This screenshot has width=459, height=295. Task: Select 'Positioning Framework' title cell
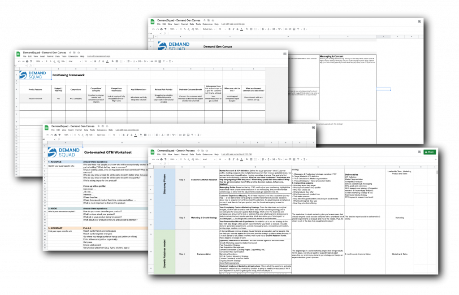[69, 75]
